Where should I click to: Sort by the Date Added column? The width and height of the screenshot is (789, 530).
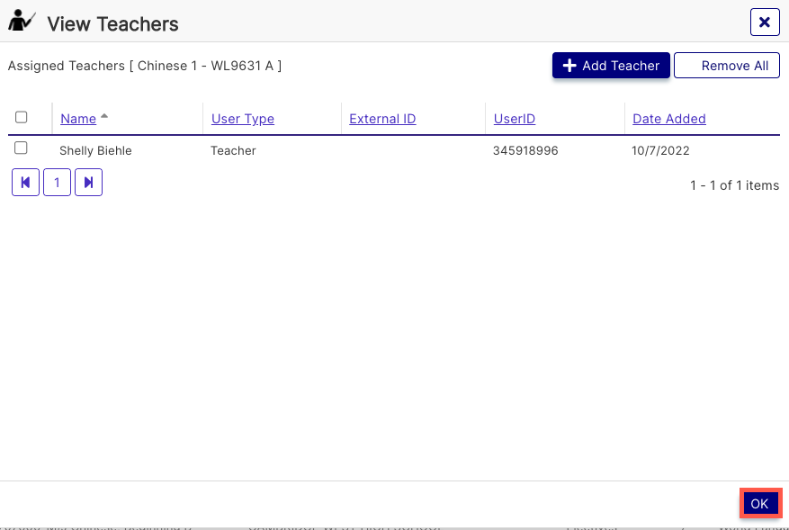coord(668,119)
